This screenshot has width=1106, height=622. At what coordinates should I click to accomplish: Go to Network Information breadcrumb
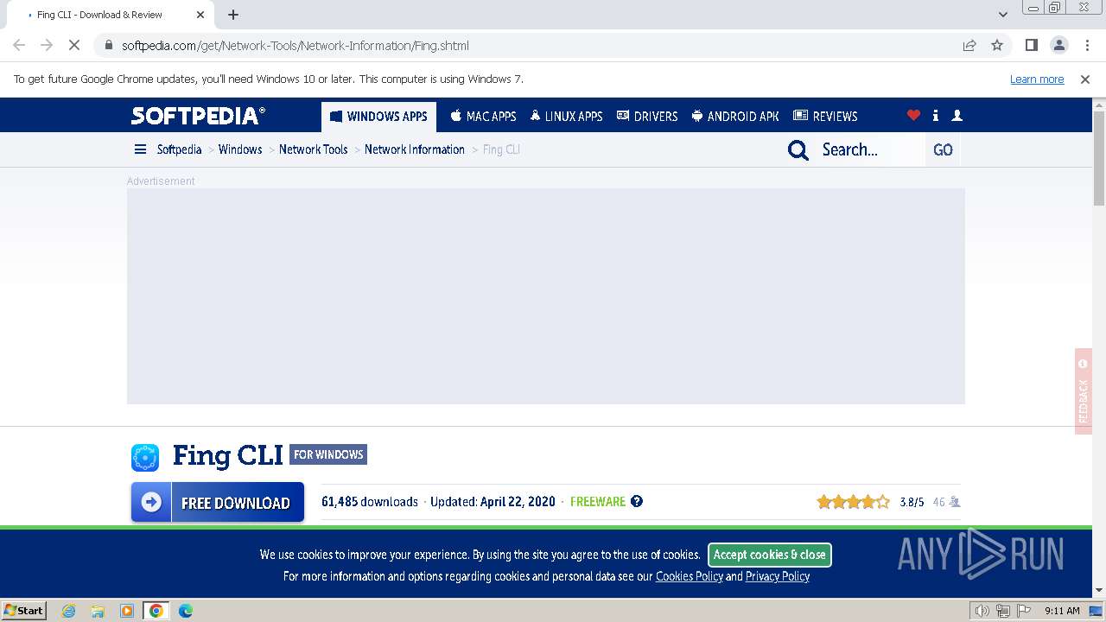415,149
